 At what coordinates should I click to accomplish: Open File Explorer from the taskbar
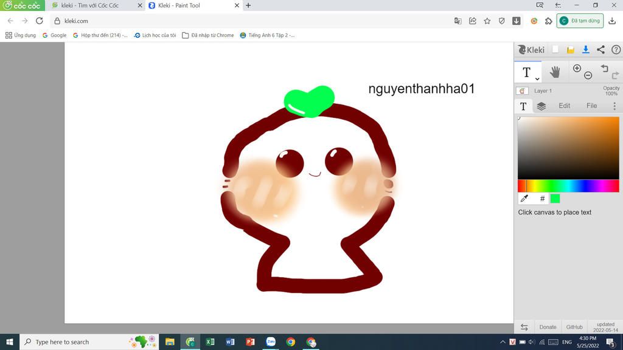click(170, 341)
